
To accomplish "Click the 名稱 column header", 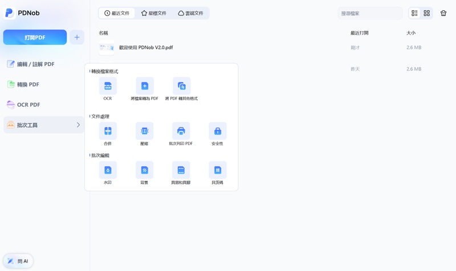I will (103, 33).
